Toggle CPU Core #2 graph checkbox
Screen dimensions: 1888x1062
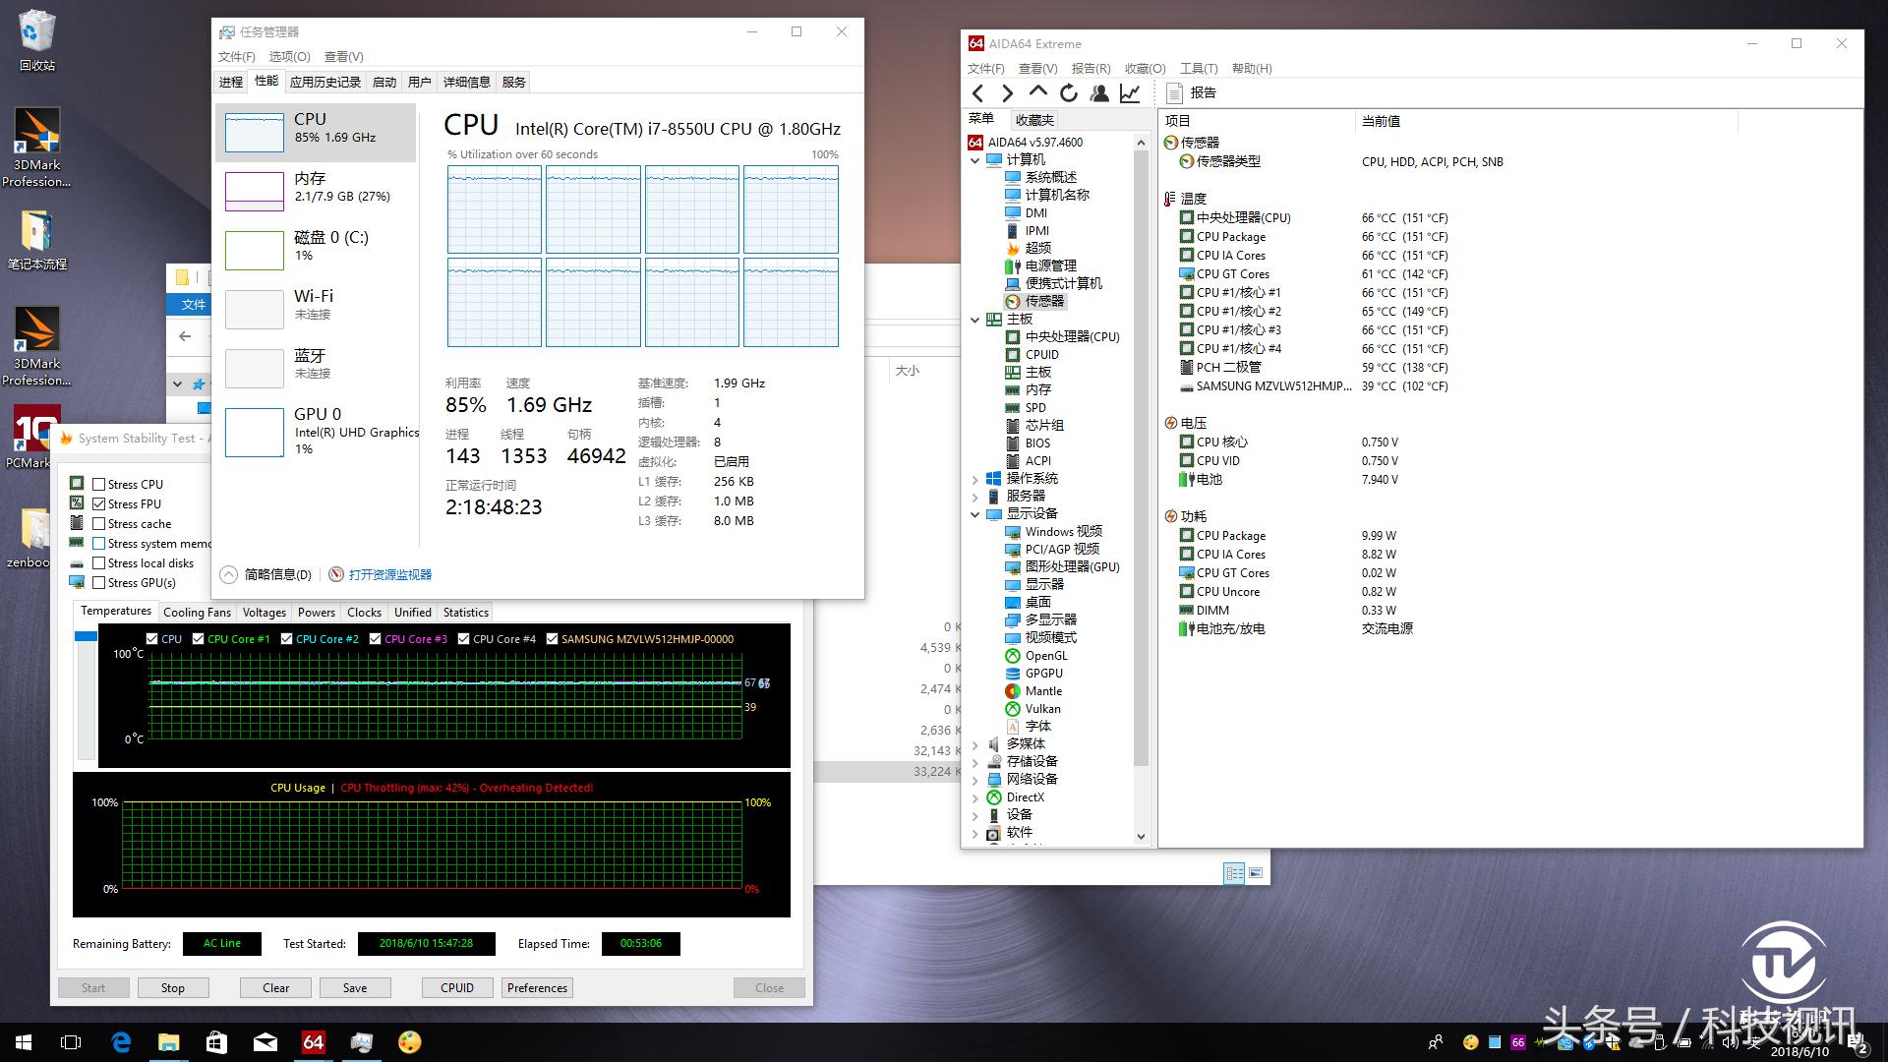tap(287, 639)
